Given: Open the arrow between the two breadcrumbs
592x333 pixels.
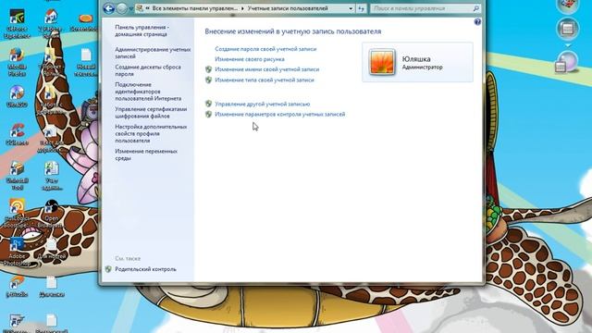Looking at the screenshot, I should coord(242,8).
